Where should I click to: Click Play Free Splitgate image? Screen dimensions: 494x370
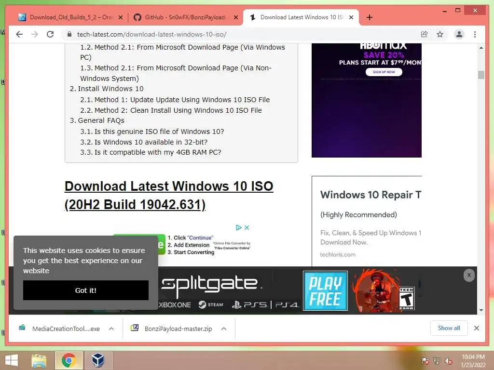pyautogui.click(x=325, y=291)
